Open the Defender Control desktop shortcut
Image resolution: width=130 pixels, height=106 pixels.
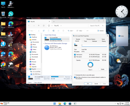tap(3, 55)
